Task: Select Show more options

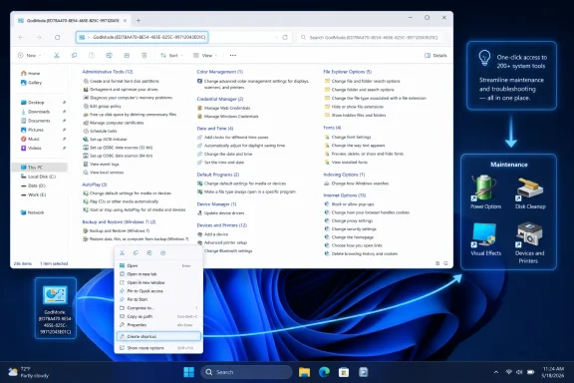Action: [158, 348]
